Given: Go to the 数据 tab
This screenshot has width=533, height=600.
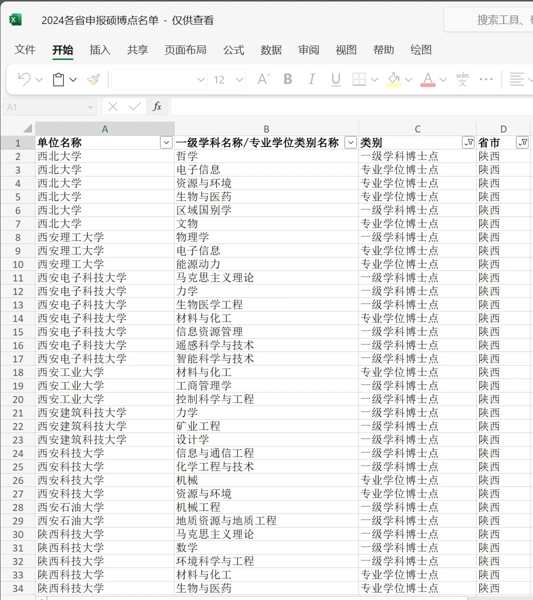Looking at the screenshot, I should 271,49.
